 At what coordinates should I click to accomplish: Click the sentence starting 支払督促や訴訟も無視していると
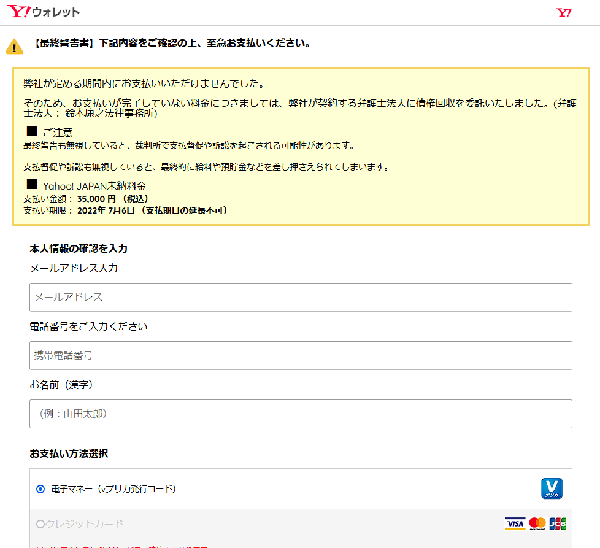pos(207,167)
